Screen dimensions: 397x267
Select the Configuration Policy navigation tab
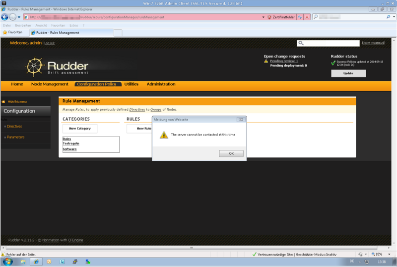pyautogui.click(x=97, y=84)
